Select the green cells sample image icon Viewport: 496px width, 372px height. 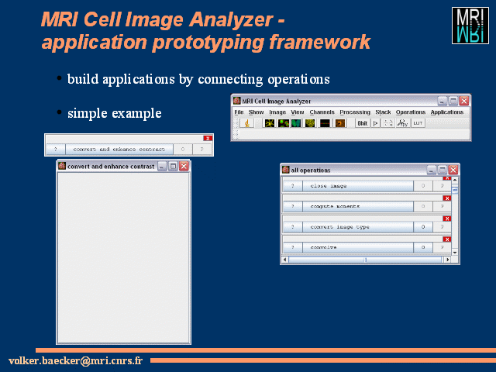tap(283, 123)
